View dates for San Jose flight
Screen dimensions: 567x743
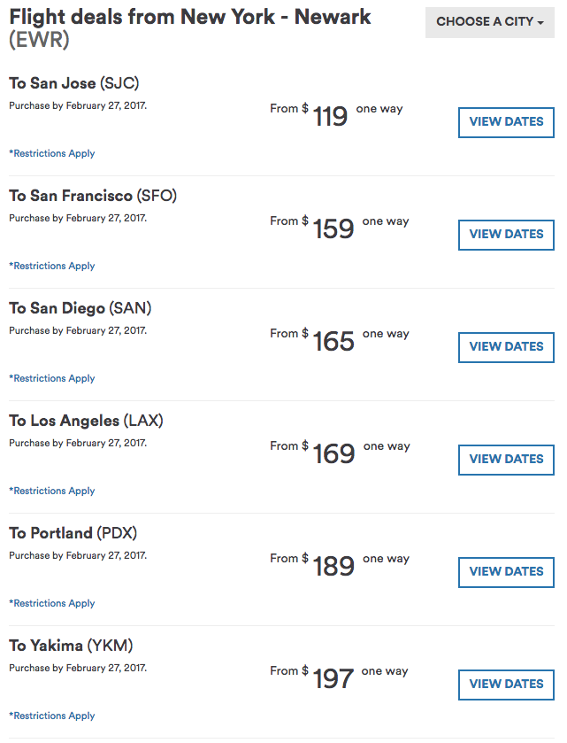(x=506, y=122)
